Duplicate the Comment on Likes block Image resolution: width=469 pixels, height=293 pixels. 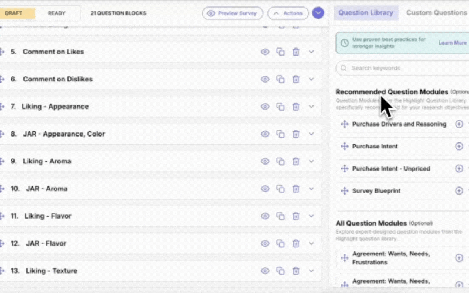tap(280, 52)
